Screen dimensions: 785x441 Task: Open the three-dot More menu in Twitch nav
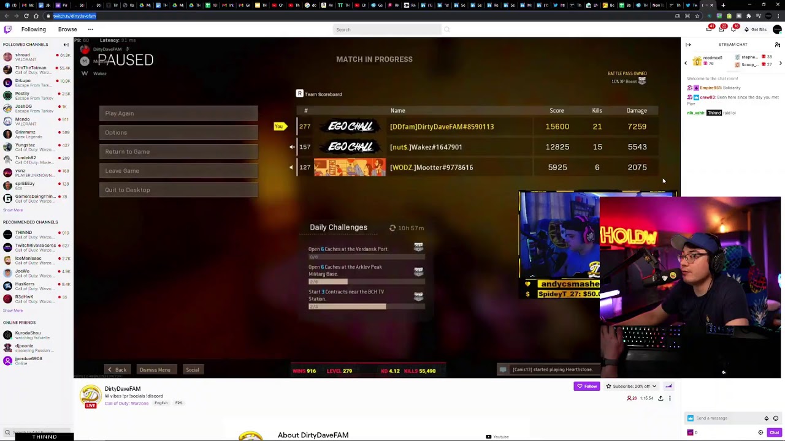tap(90, 29)
